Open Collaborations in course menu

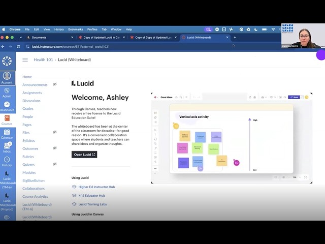tap(34, 189)
